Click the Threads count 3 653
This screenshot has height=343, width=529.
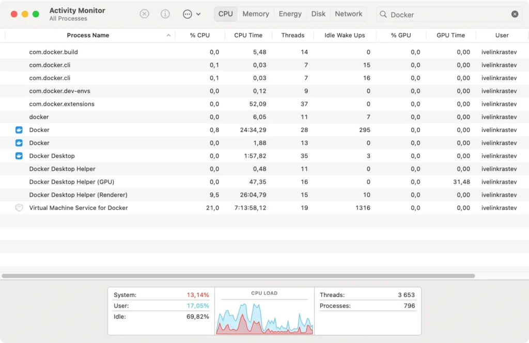pos(406,295)
